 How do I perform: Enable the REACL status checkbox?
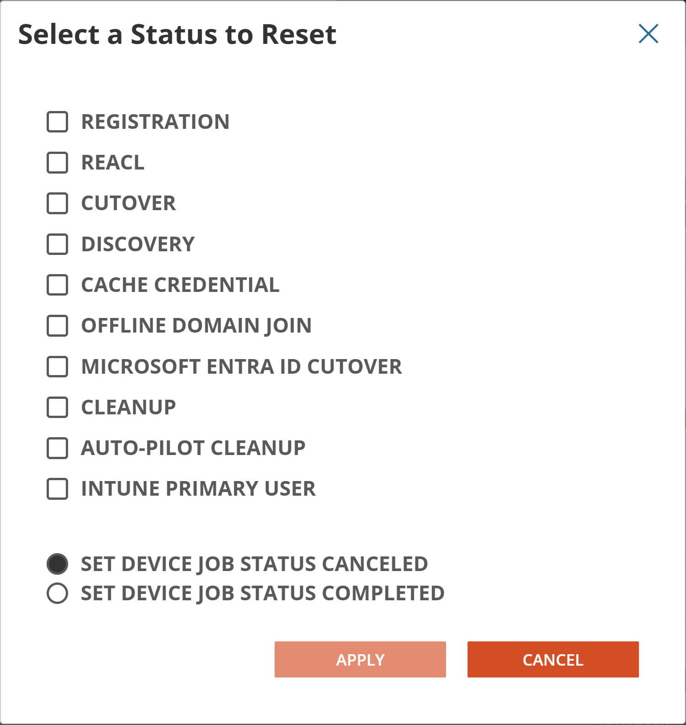point(57,162)
